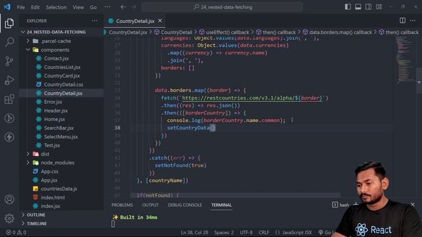This screenshot has height=237, width=422.
Task: Change encoding via UTF-8 status item
Action: [x=246, y=232]
